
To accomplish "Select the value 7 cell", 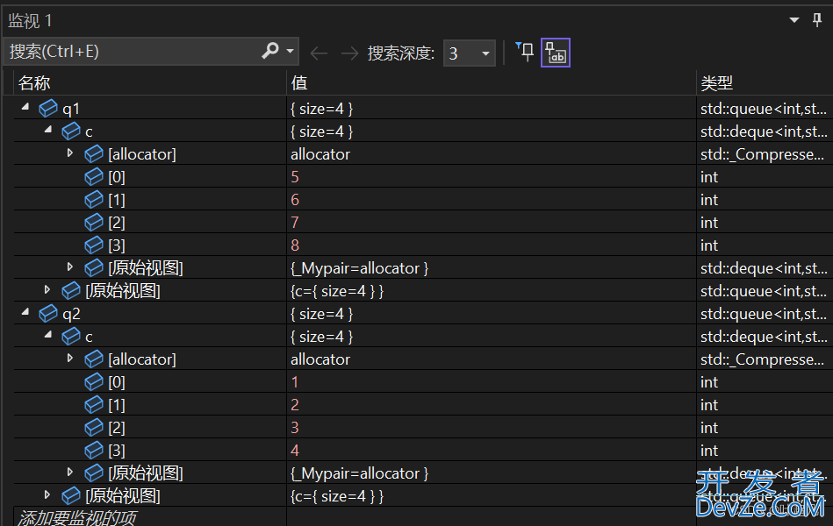I will (492, 223).
